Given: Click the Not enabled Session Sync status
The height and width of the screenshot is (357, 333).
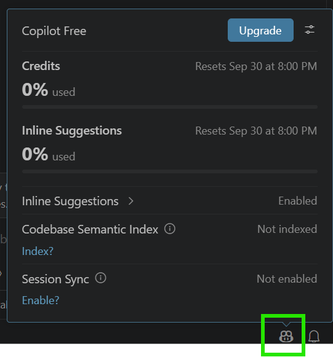Looking at the screenshot, I should 287,279.
